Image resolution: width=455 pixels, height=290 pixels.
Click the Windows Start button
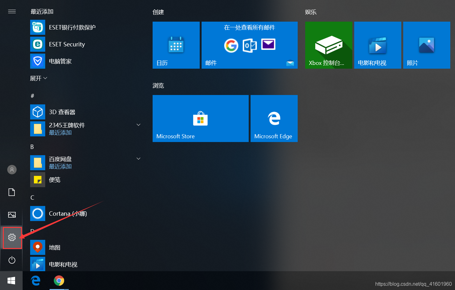11,281
